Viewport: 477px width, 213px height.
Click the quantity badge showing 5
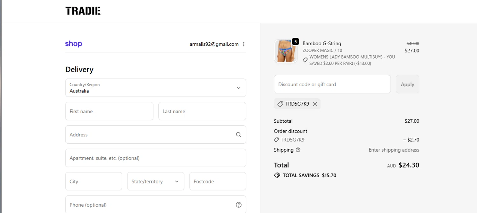coord(295,42)
